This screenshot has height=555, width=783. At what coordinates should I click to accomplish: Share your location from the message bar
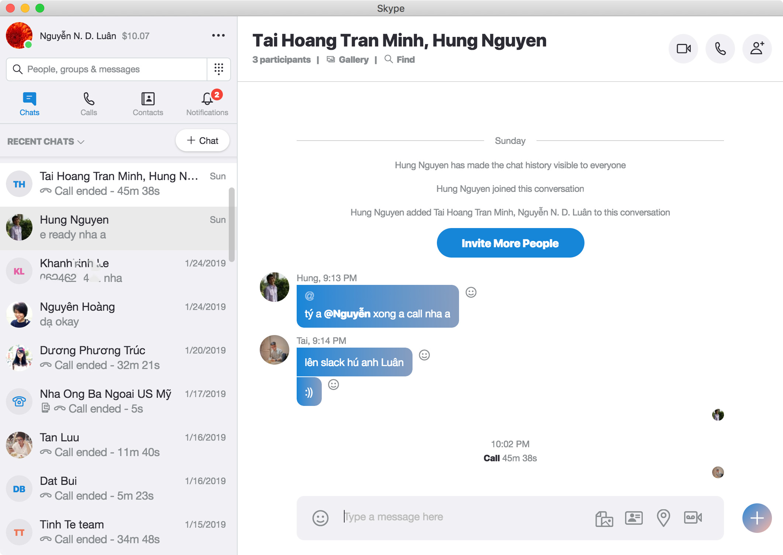(x=663, y=518)
